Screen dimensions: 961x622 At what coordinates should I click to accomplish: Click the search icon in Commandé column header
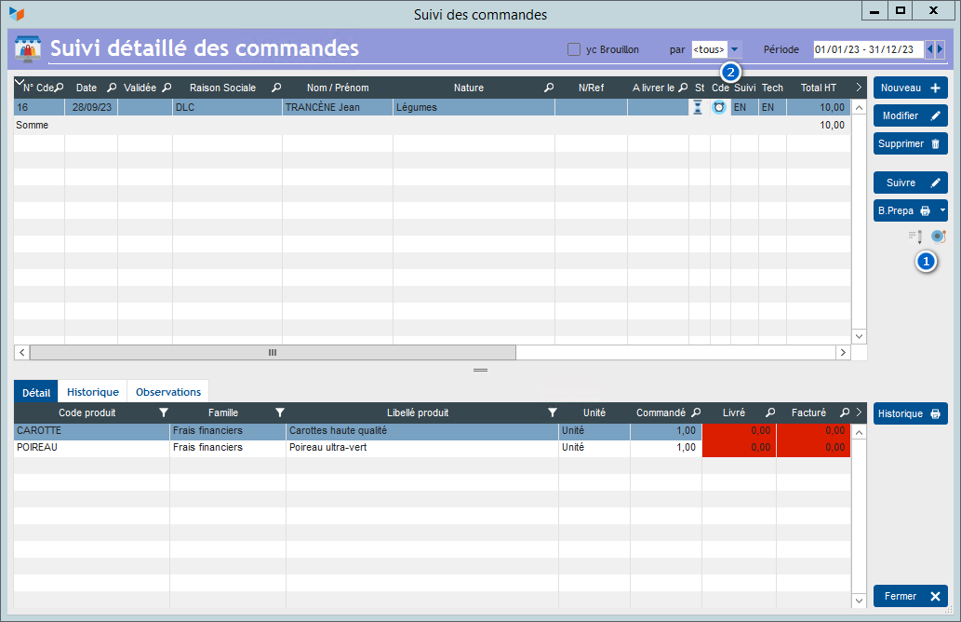click(x=695, y=412)
